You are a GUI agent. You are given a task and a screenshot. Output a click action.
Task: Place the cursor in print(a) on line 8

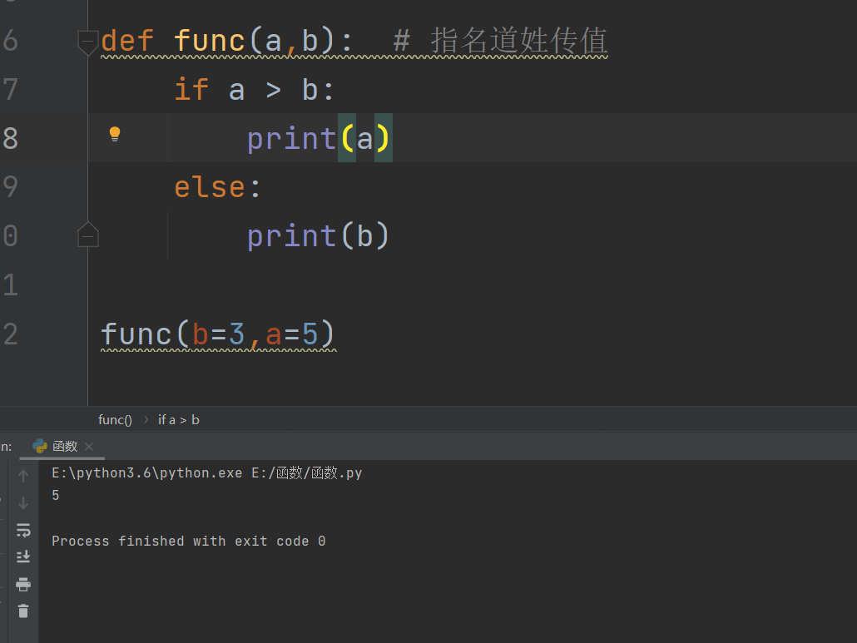[x=318, y=138]
